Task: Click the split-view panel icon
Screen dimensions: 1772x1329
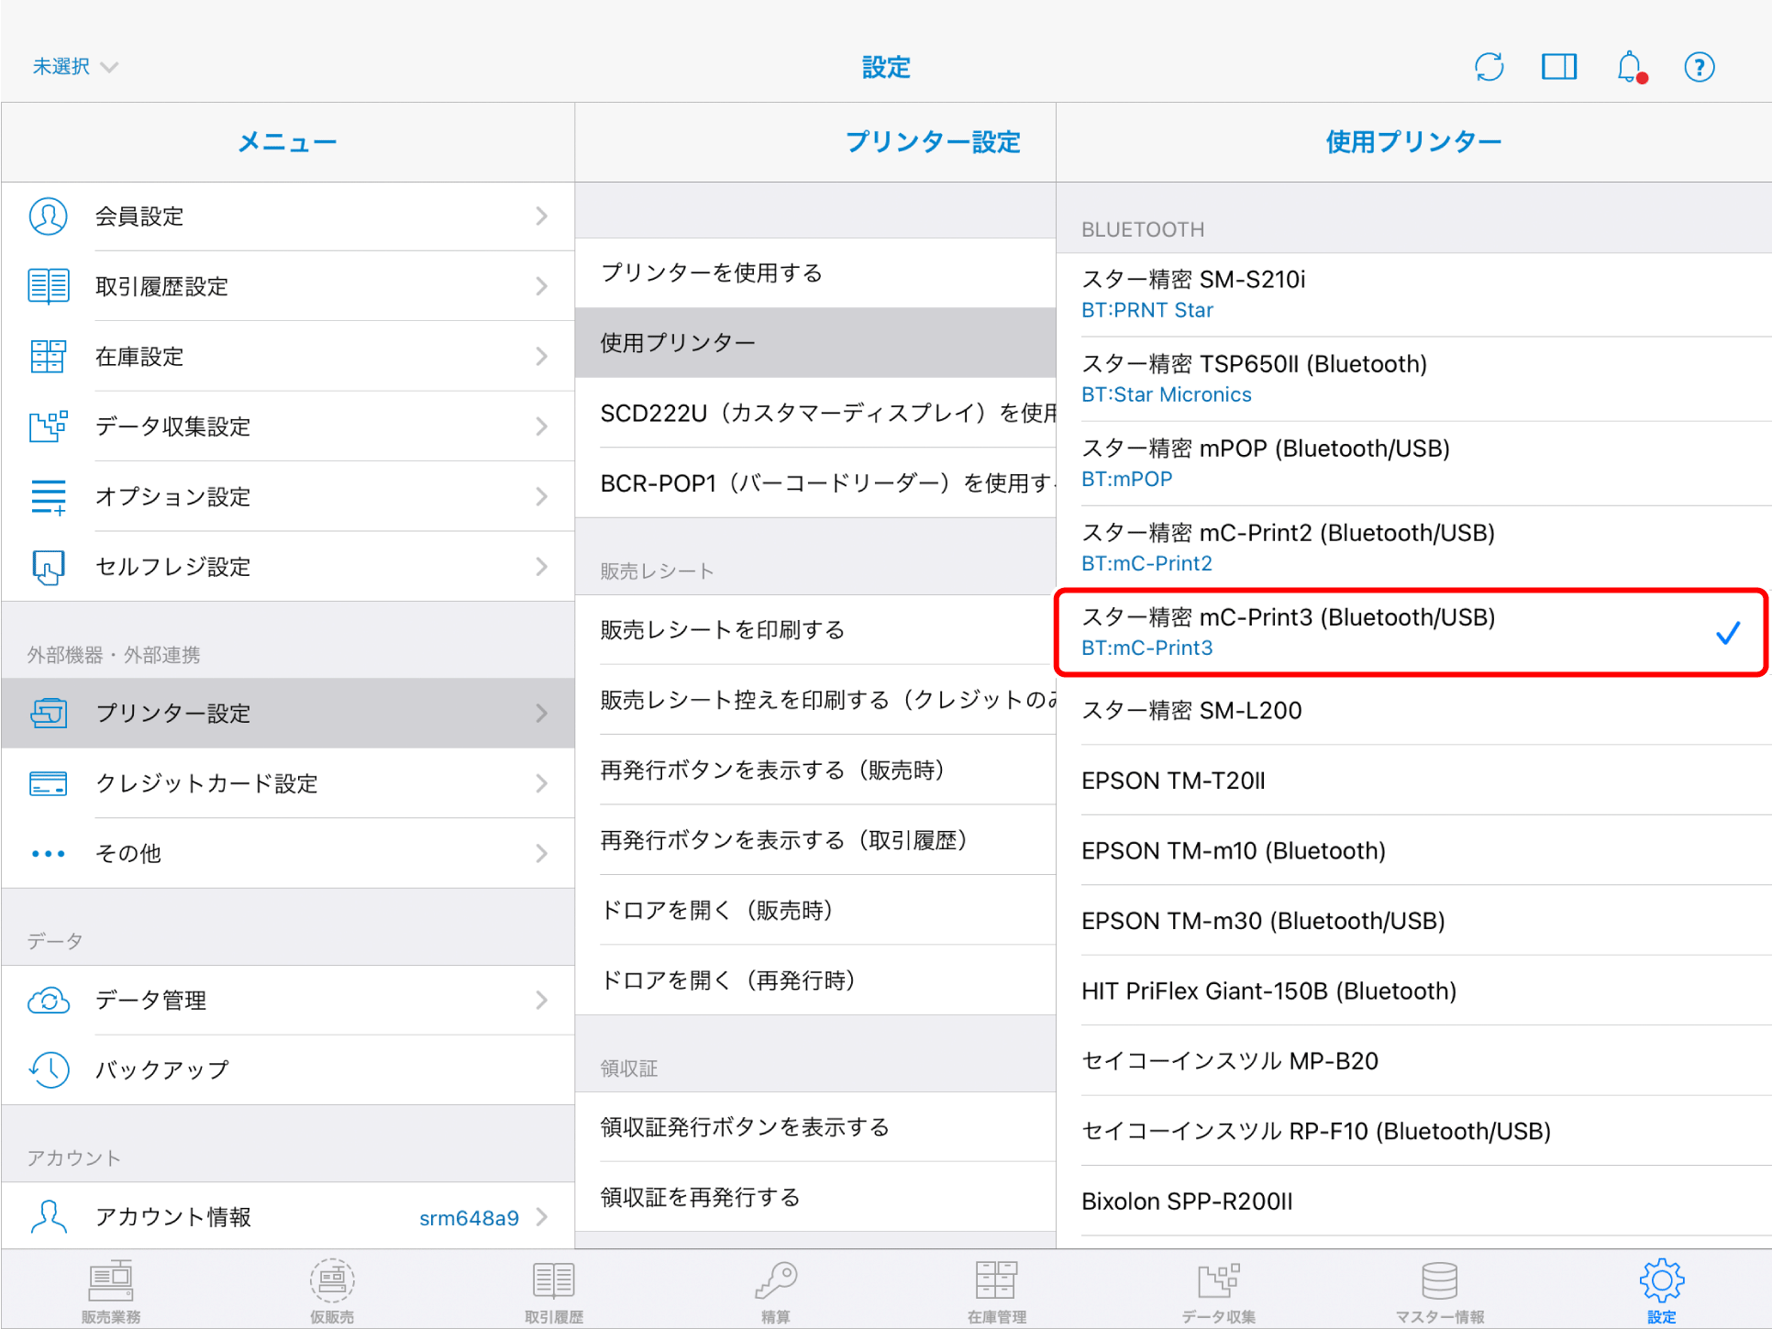Action: click(x=1558, y=67)
